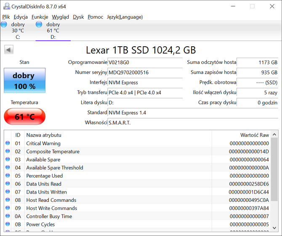Select the Available Spare attribute row
Image resolution: width=282 pixels, height=236 pixels.
pyautogui.click(x=137, y=159)
